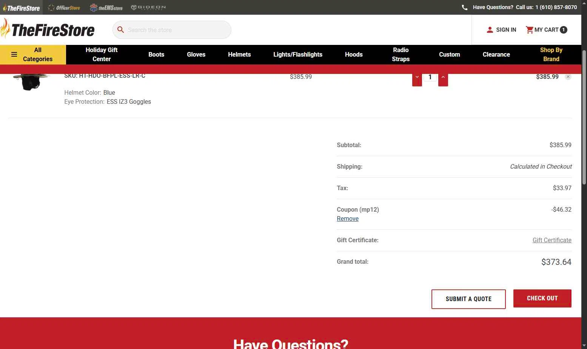
Task: Open TheFireStore top bar logo
Action: tap(22, 8)
